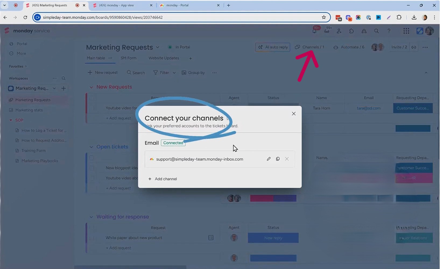
Task: Close the Connect your channels dialog
Action: tap(294, 114)
